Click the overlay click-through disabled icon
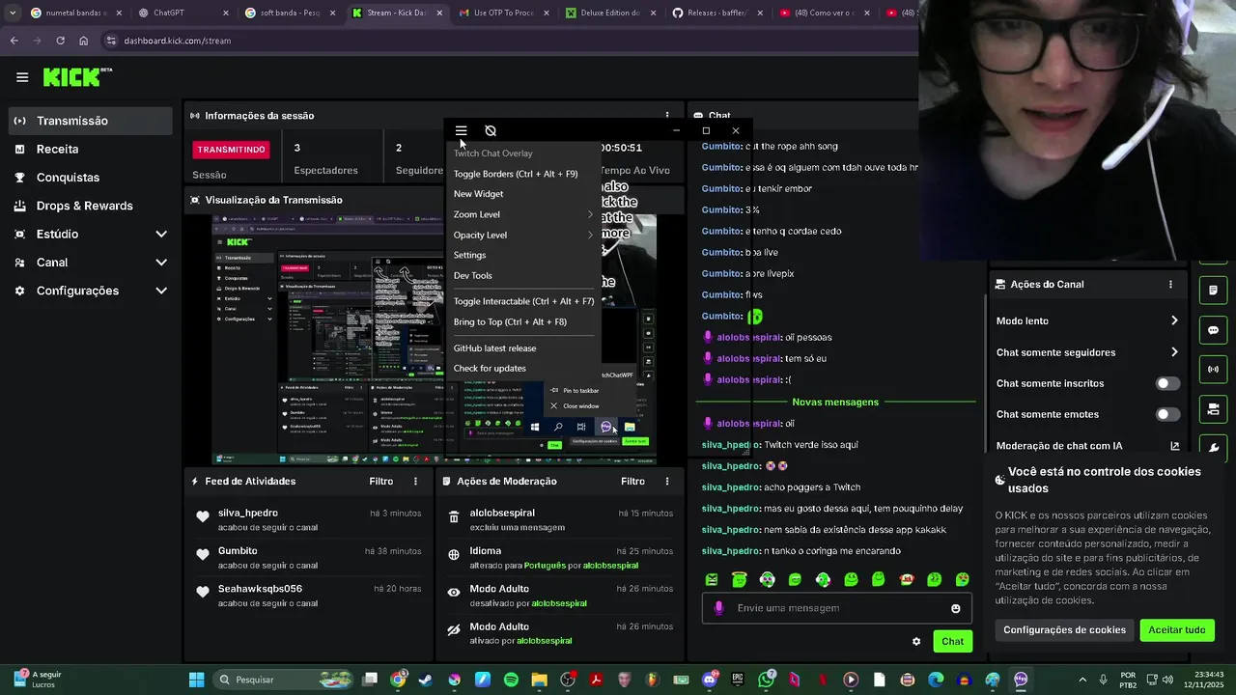 (491, 130)
